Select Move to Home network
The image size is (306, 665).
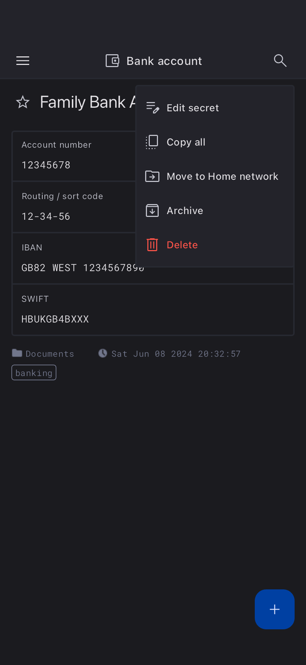point(222,176)
